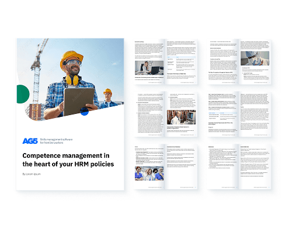Click the woman at desk photo thumbnail
The width and height of the screenshot is (286, 229).
(x=149, y=68)
